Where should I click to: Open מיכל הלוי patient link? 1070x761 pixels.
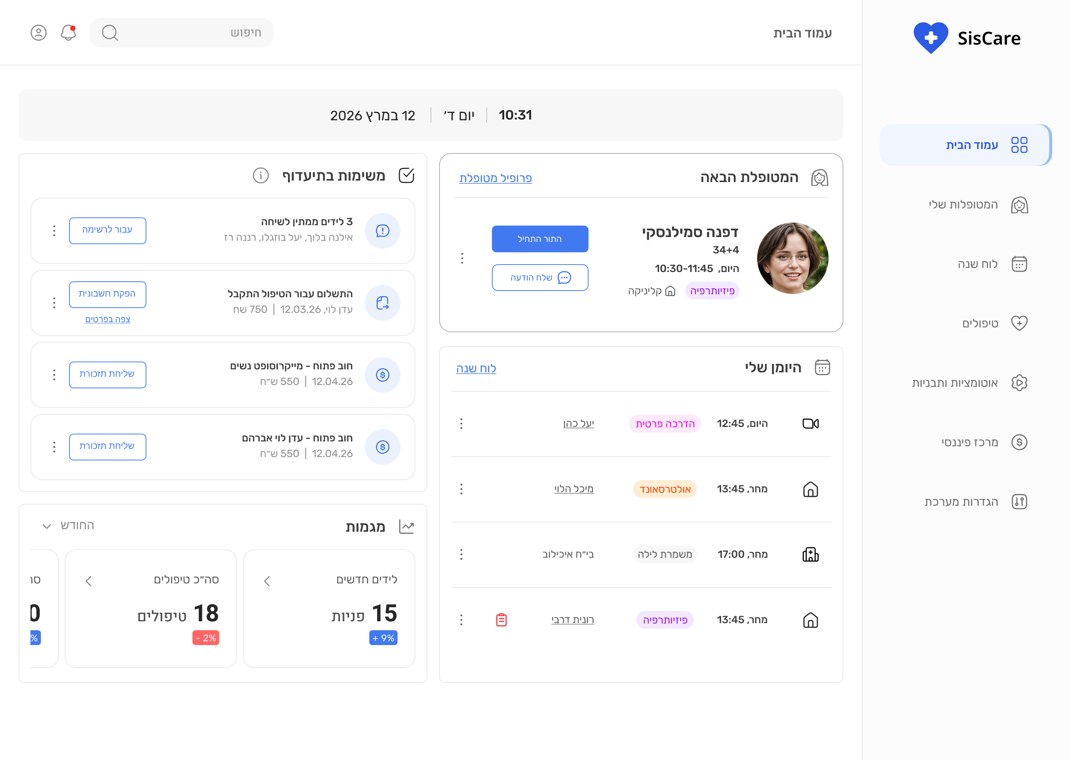pyautogui.click(x=574, y=489)
